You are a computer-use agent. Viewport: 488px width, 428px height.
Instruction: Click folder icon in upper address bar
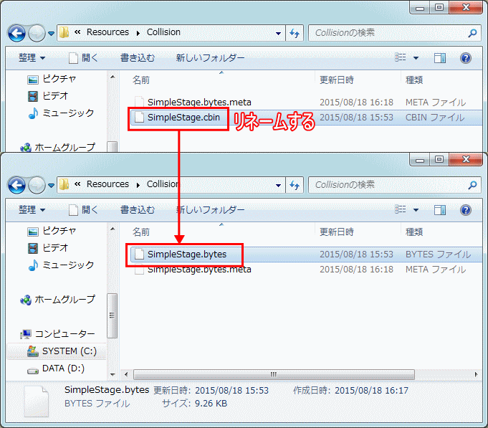pos(64,32)
